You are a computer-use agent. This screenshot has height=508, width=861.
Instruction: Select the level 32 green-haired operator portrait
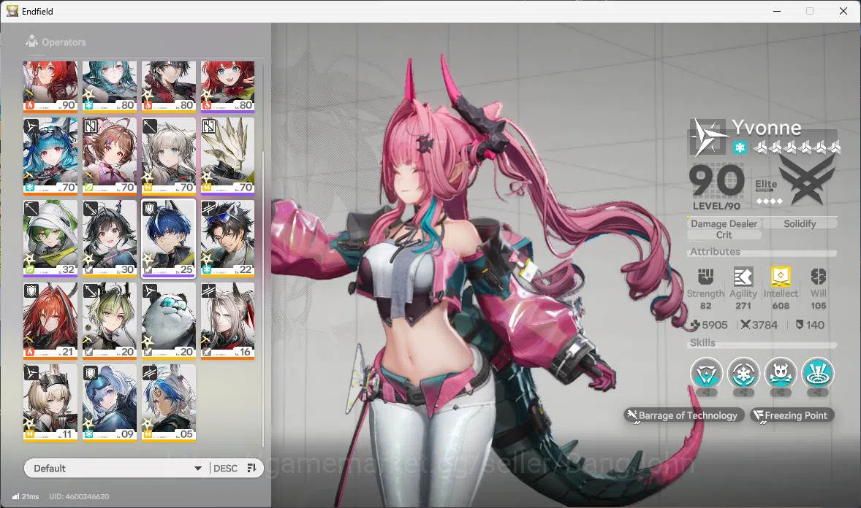(50, 238)
